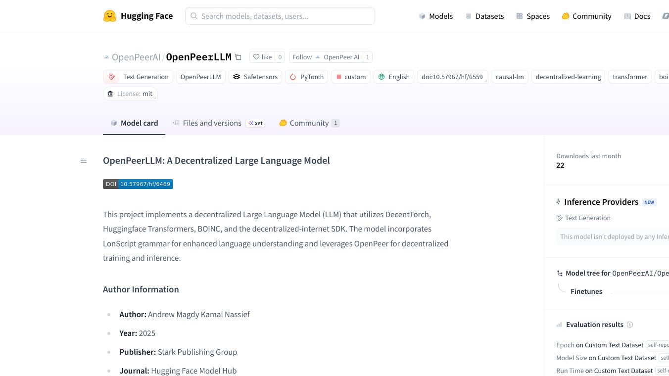
Task: Click the Year: 2025 line
Action: 138,333
